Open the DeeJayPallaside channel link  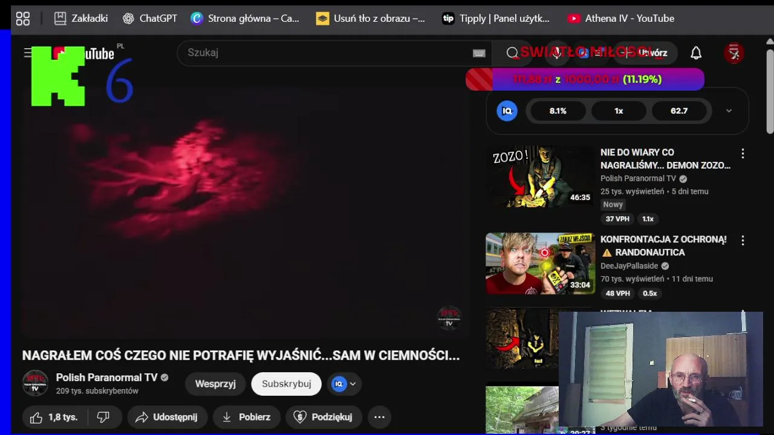tap(629, 266)
